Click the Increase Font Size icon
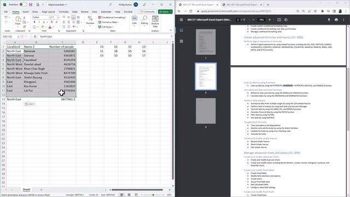The width and height of the screenshot is (350, 197). 52,22
